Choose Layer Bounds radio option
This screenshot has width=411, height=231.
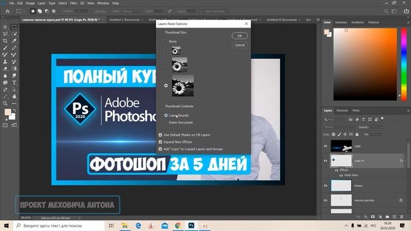[x=166, y=116]
